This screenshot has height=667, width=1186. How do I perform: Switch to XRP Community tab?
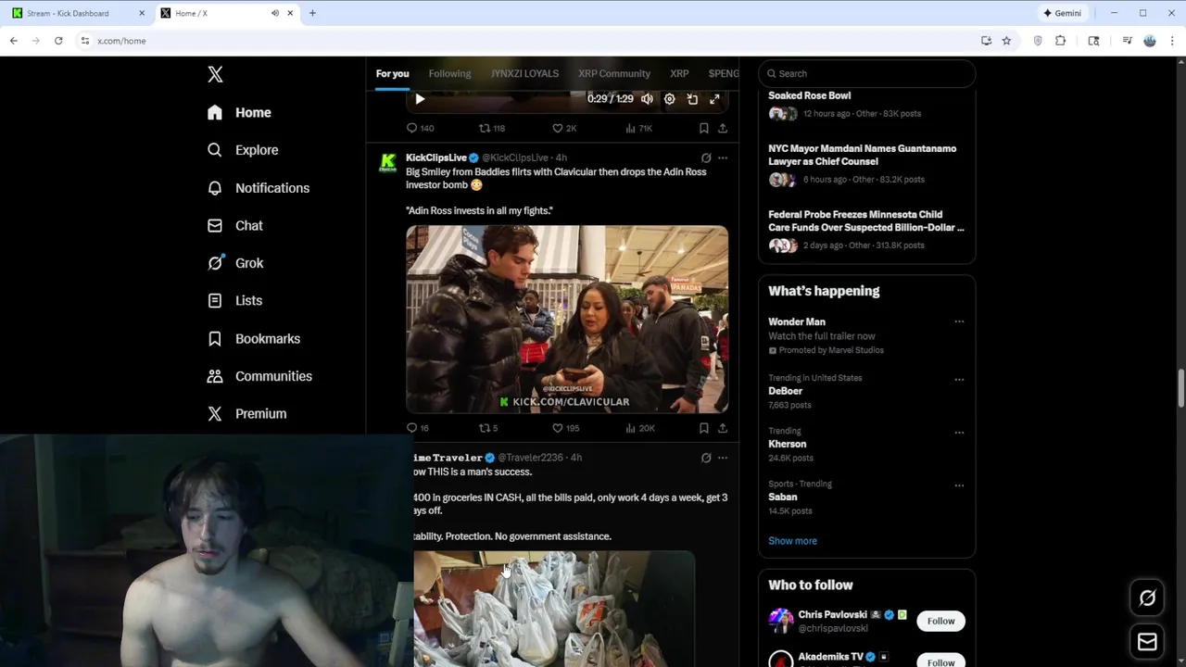[x=614, y=74]
